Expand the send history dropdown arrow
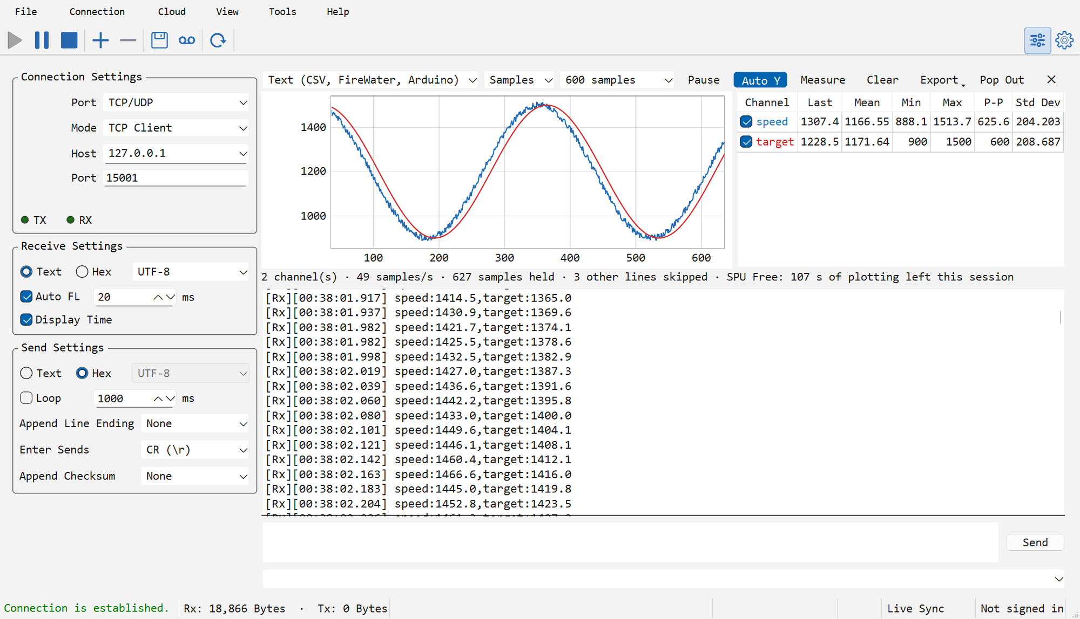The width and height of the screenshot is (1080, 619). (x=1058, y=579)
